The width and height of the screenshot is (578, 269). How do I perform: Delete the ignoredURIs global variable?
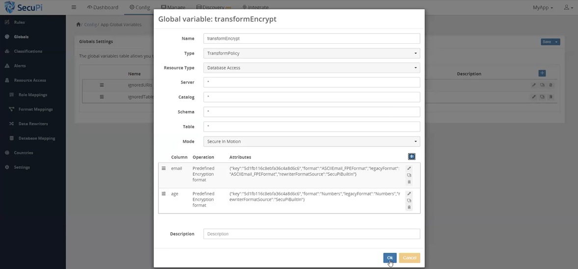point(551,85)
